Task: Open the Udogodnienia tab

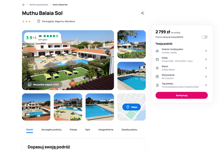Action: tap(106, 129)
